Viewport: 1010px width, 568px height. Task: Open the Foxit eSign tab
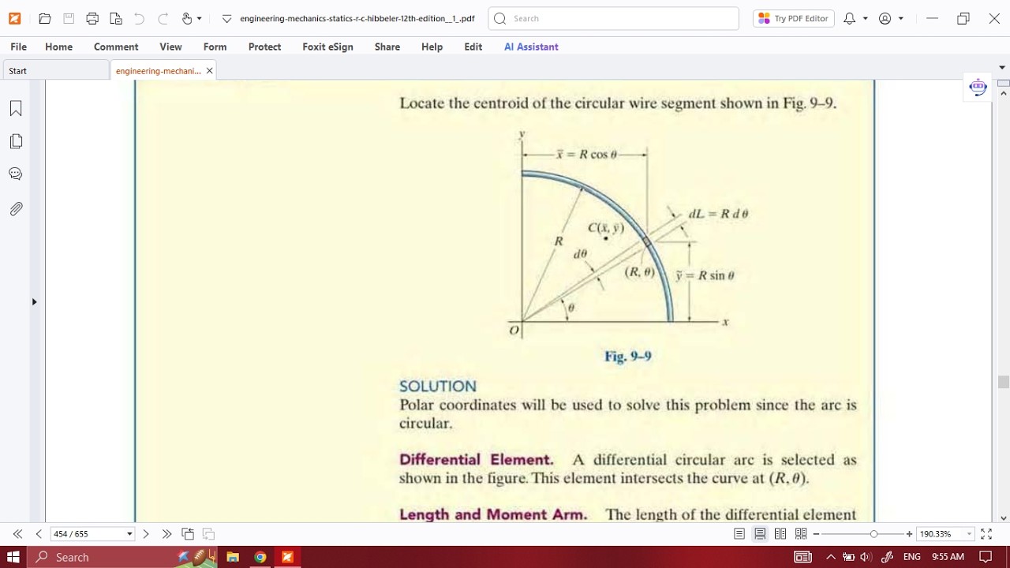point(327,47)
